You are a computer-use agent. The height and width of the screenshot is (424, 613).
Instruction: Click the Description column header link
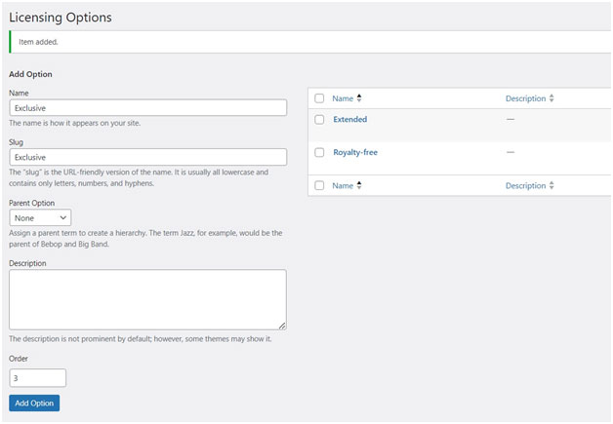pyautogui.click(x=525, y=98)
